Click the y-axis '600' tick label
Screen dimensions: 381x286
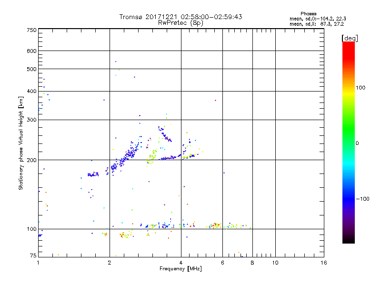(31, 51)
